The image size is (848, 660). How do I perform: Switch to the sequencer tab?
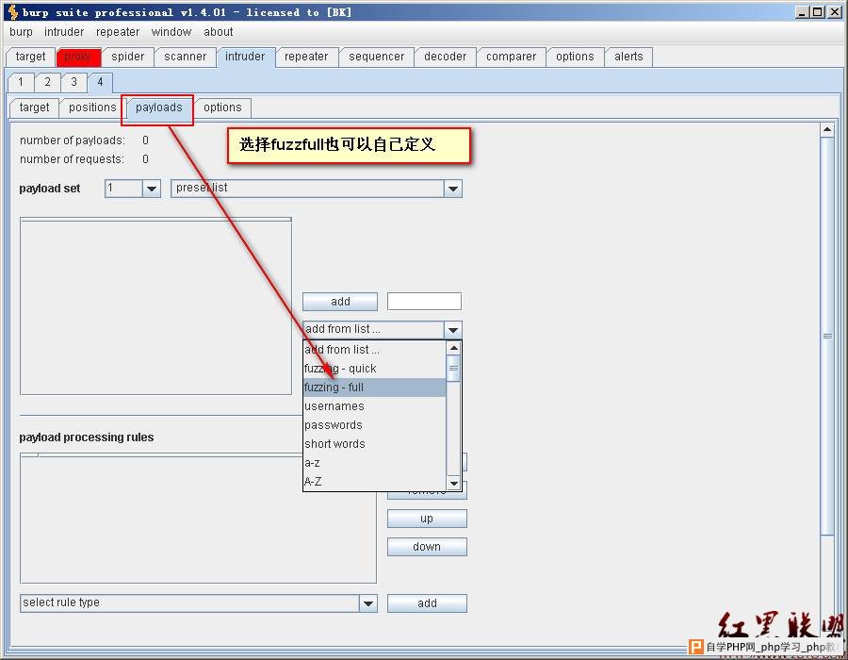376,57
